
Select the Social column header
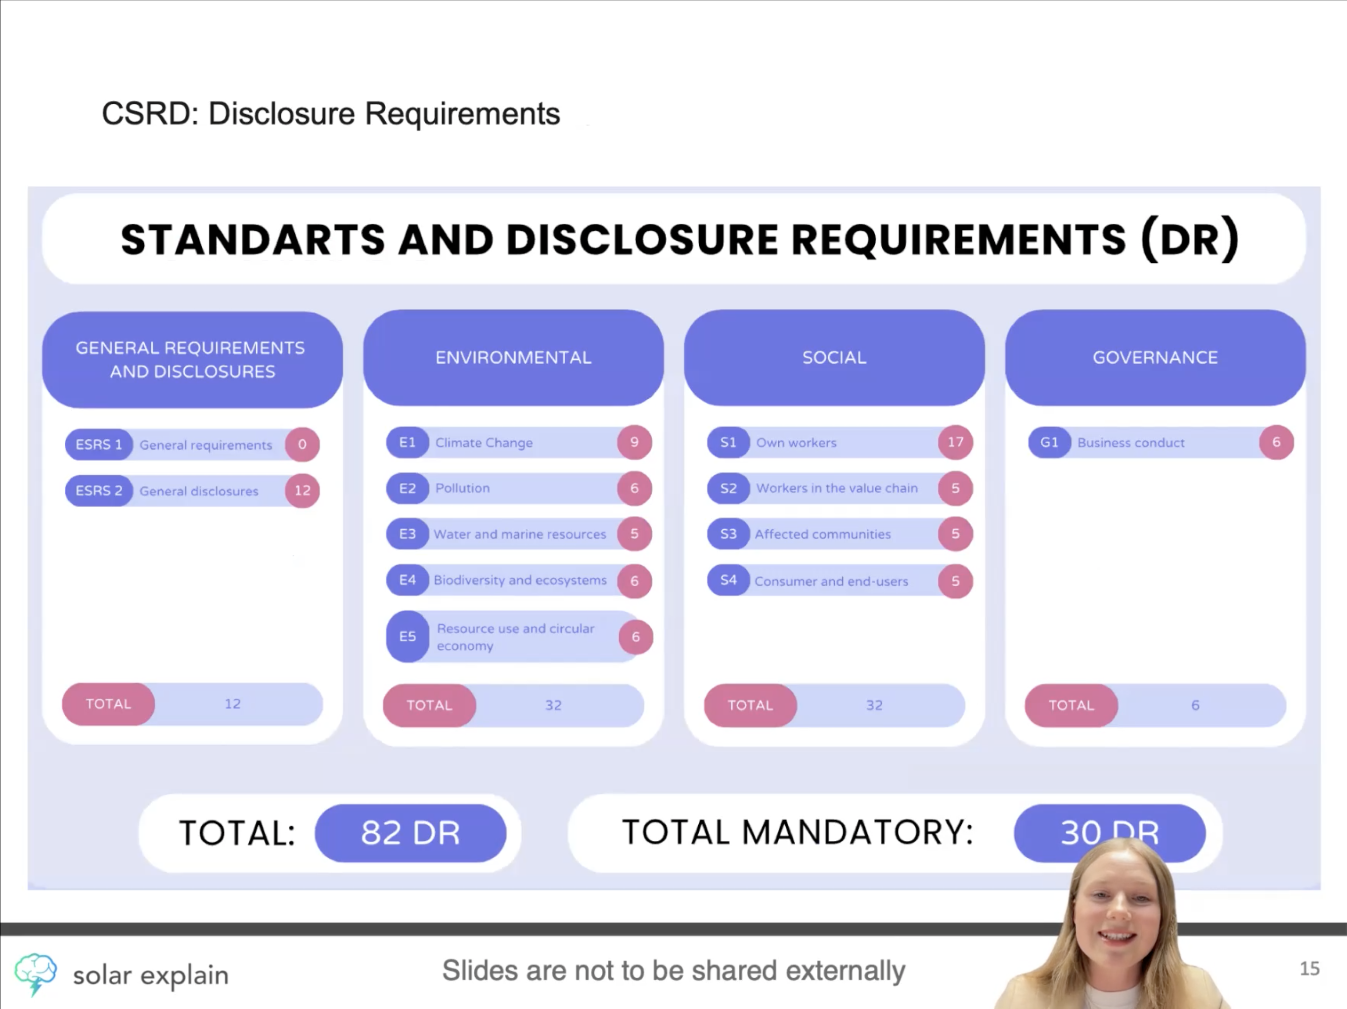tap(834, 358)
